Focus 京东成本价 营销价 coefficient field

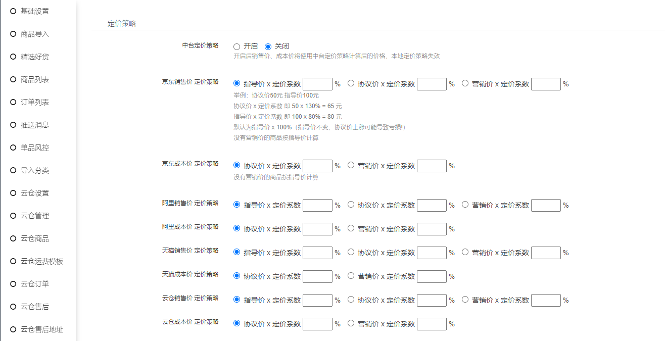(x=432, y=166)
